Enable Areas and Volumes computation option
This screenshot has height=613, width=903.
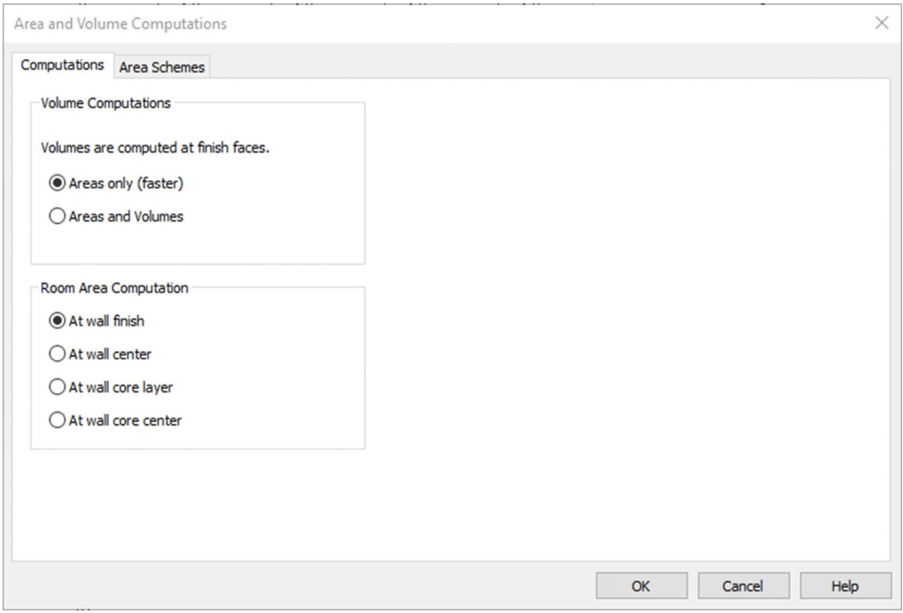[x=58, y=217]
